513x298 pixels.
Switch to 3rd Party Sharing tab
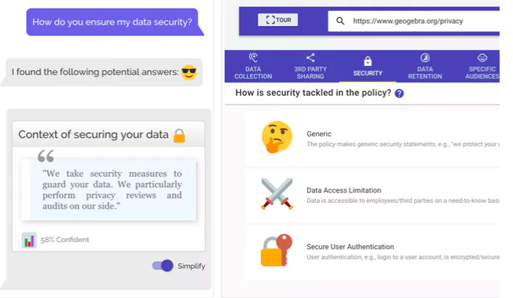click(x=310, y=66)
